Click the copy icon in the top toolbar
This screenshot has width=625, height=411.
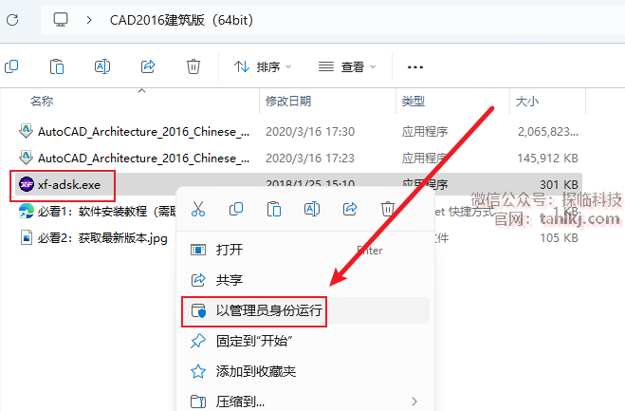point(11,66)
